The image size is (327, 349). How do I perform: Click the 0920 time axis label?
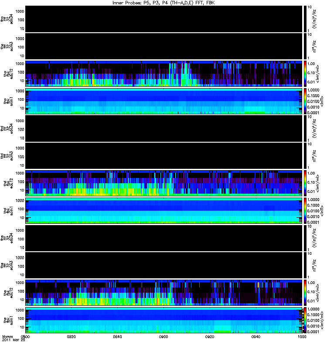pos(210,336)
